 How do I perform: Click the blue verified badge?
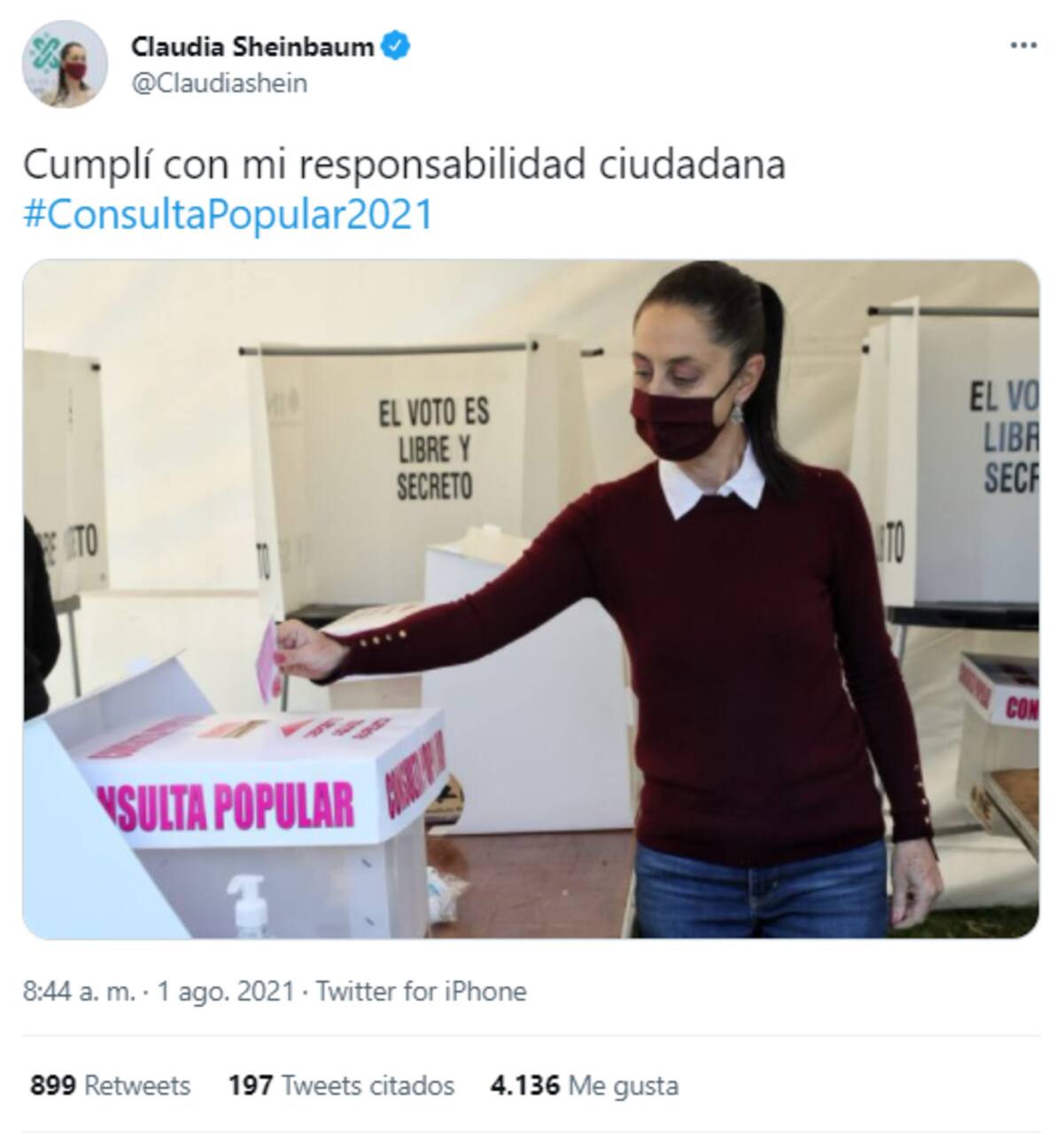click(395, 46)
